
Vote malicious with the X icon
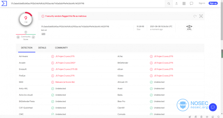[18, 37]
